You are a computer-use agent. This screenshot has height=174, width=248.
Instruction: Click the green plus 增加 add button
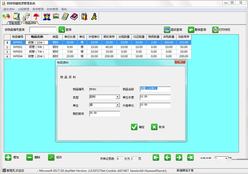point(8,157)
